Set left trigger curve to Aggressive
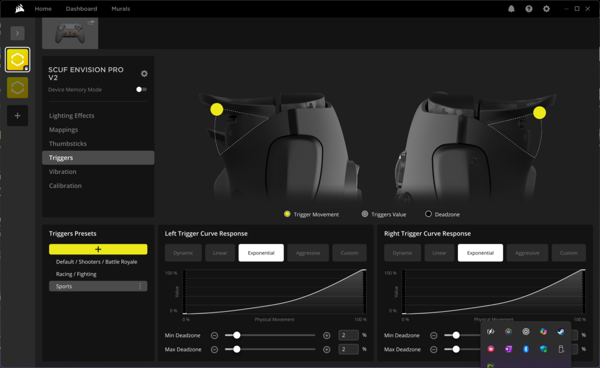This screenshot has width=600, height=368. pyautogui.click(x=308, y=253)
